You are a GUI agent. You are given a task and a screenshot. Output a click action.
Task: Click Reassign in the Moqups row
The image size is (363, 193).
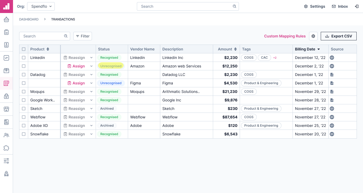tap(74, 92)
